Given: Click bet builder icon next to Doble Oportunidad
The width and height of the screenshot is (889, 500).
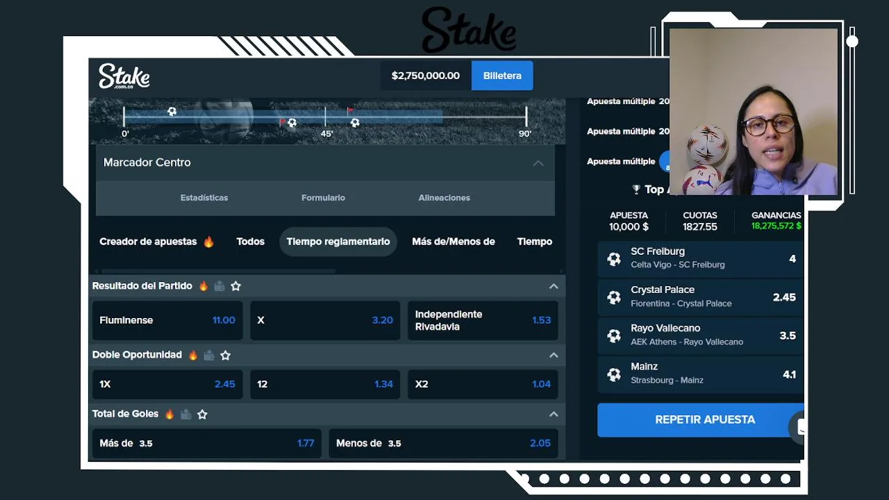Looking at the screenshot, I should (209, 355).
